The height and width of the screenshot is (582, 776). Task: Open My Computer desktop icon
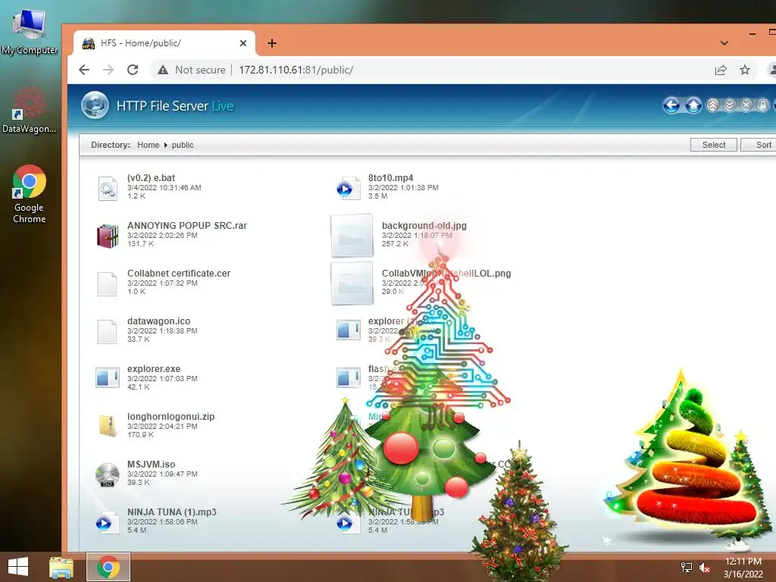tap(30, 31)
